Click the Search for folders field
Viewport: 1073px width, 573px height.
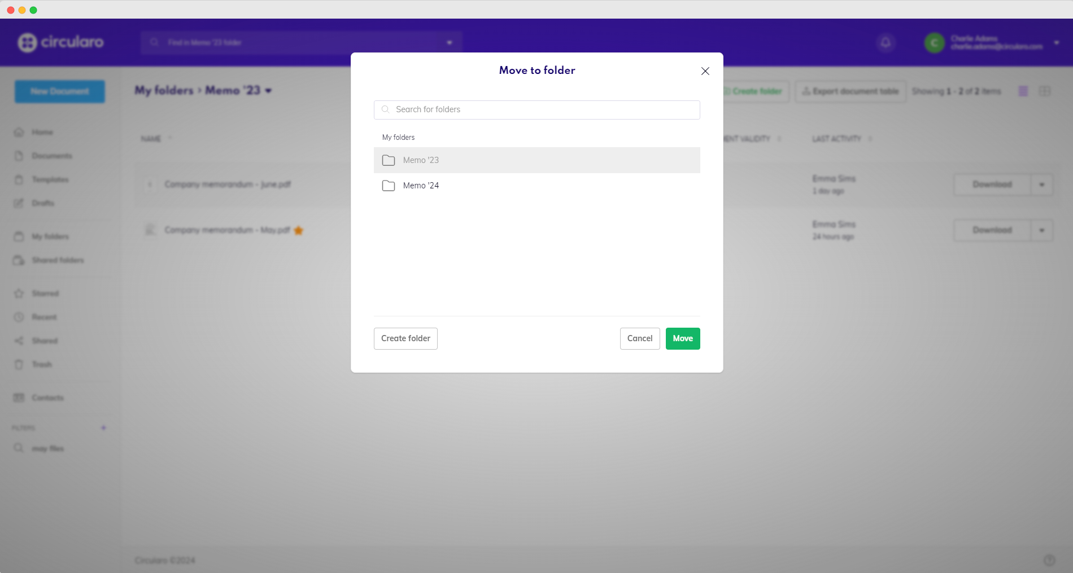tap(536, 109)
